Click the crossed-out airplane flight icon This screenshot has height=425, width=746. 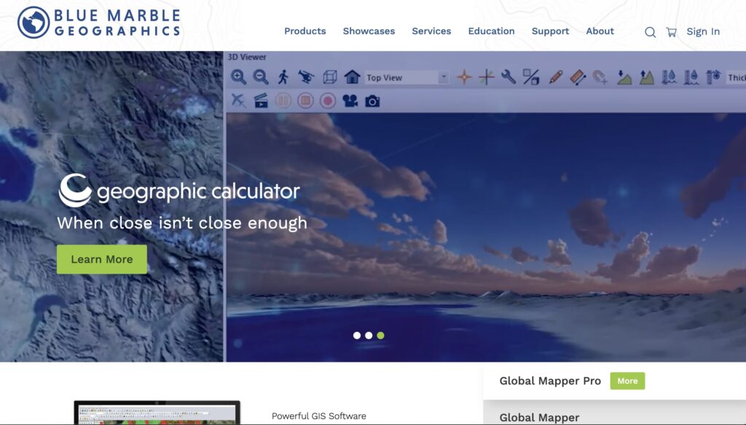pos(238,100)
